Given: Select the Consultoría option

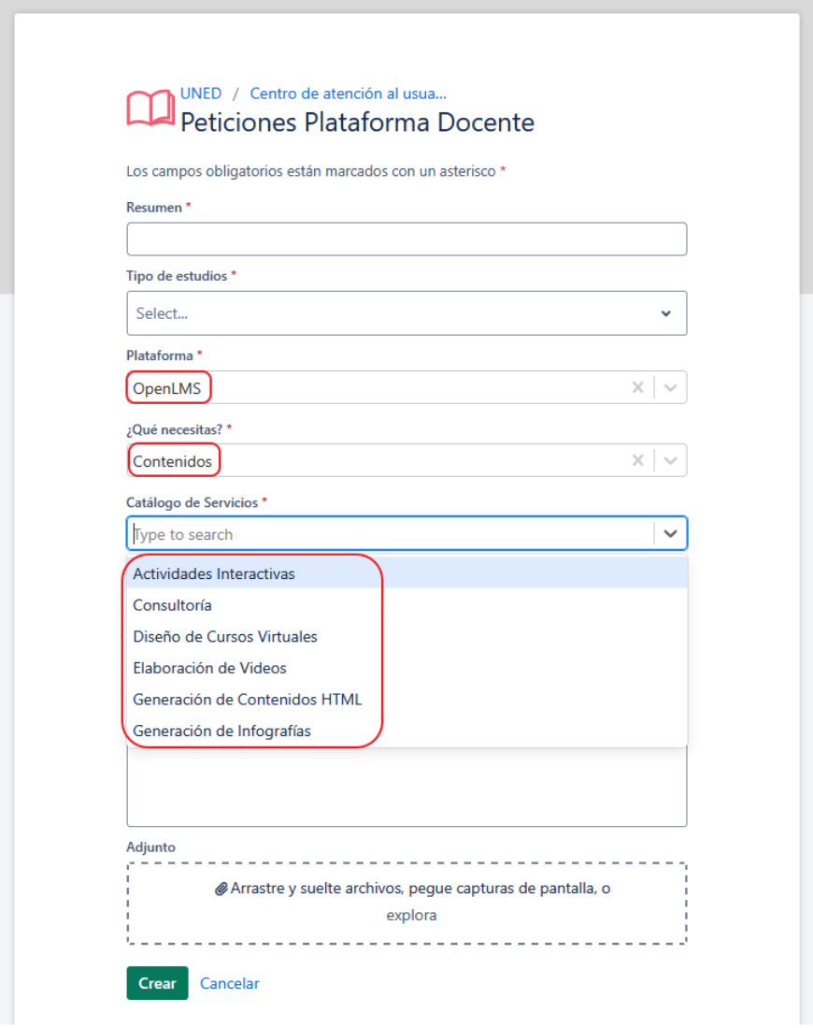Looking at the screenshot, I should click(406, 605).
